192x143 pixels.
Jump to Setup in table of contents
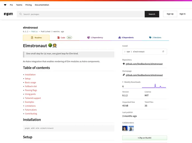pyautogui.click(x=28, y=78)
